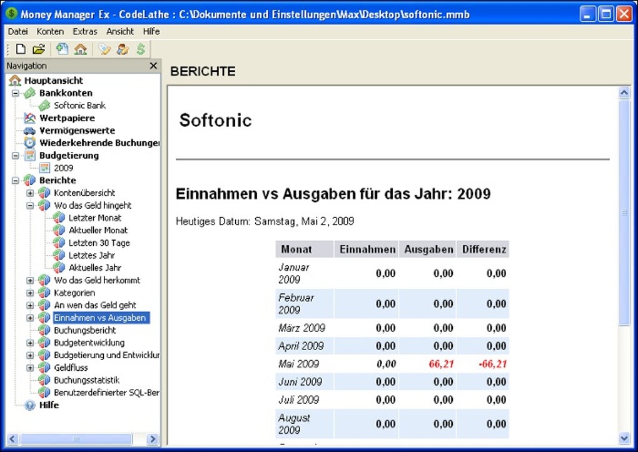The height and width of the screenshot is (452, 638).
Task: Click the Geldfluss report icon
Action: (44, 368)
